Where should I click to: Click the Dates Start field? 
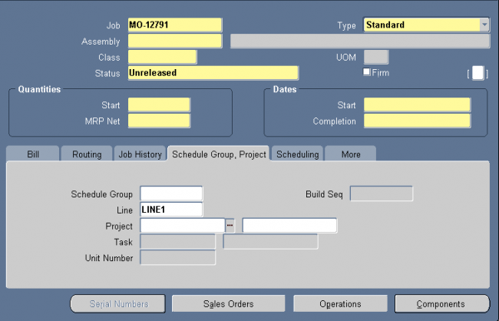pyautogui.click(x=417, y=104)
